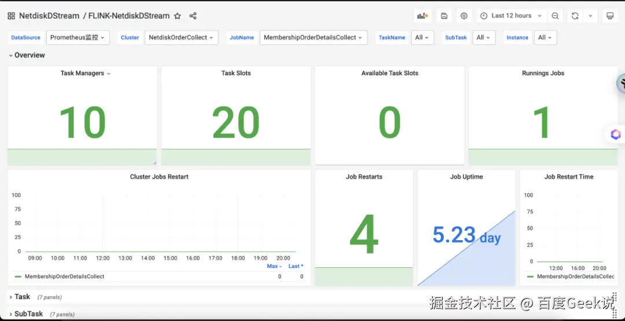Click the NetdiskDStream folder breadcrumb
This screenshot has height=321, width=625.
[x=49, y=16]
